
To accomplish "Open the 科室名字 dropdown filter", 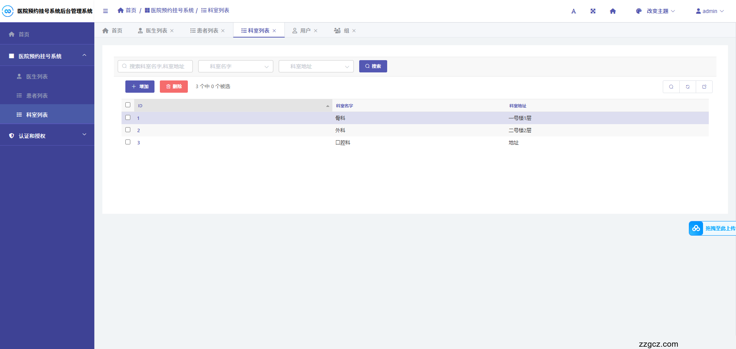I will 235,66.
